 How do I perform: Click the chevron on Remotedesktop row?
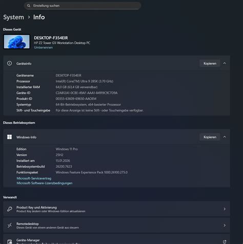225,226
